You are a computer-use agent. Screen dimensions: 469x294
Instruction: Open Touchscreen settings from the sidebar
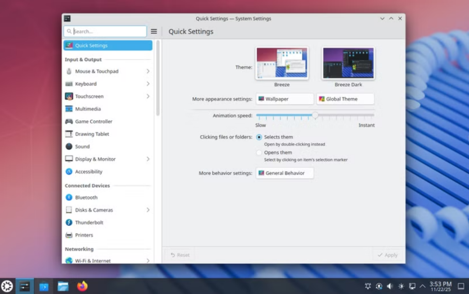[x=89, y=96]
